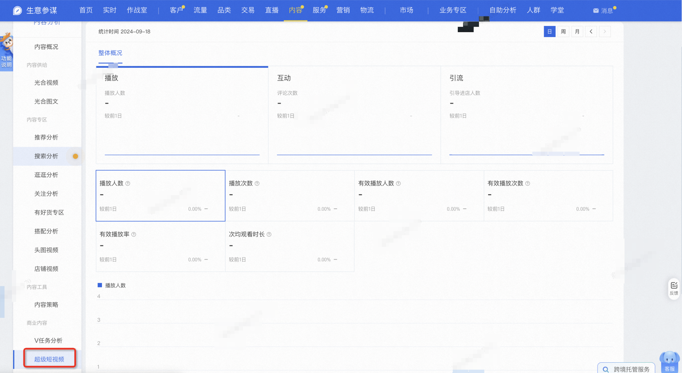Go to next date with right arrow
This screenshot has height=373, width=682.
coord(605,31)
